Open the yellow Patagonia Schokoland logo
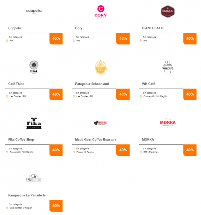The image size is (201, 215). coord(101,67)
